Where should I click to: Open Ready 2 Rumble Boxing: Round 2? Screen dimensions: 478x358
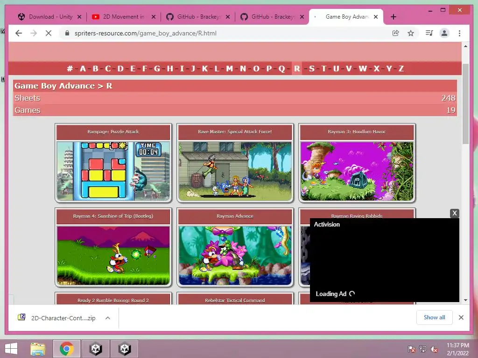[113, 301]
